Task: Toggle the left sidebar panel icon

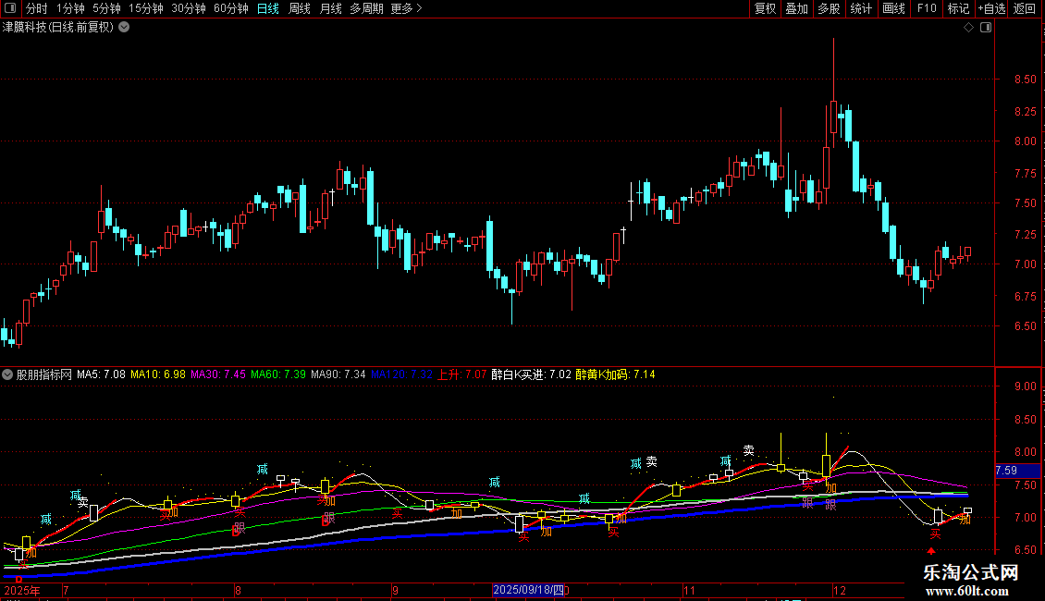Action: (10, 8)
